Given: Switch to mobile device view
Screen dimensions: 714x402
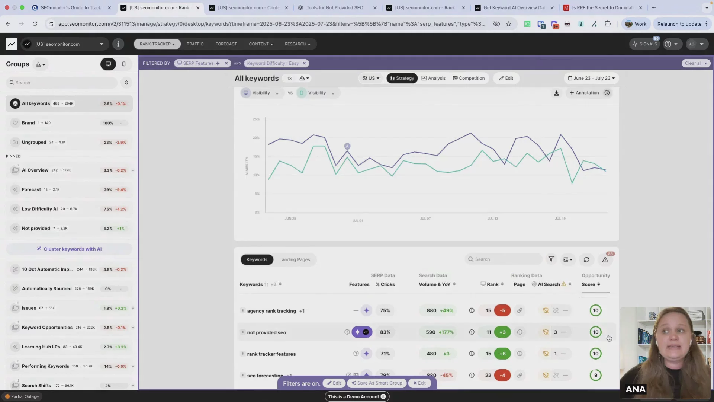Looking at the screenshot, I should (x=124, y=64).
